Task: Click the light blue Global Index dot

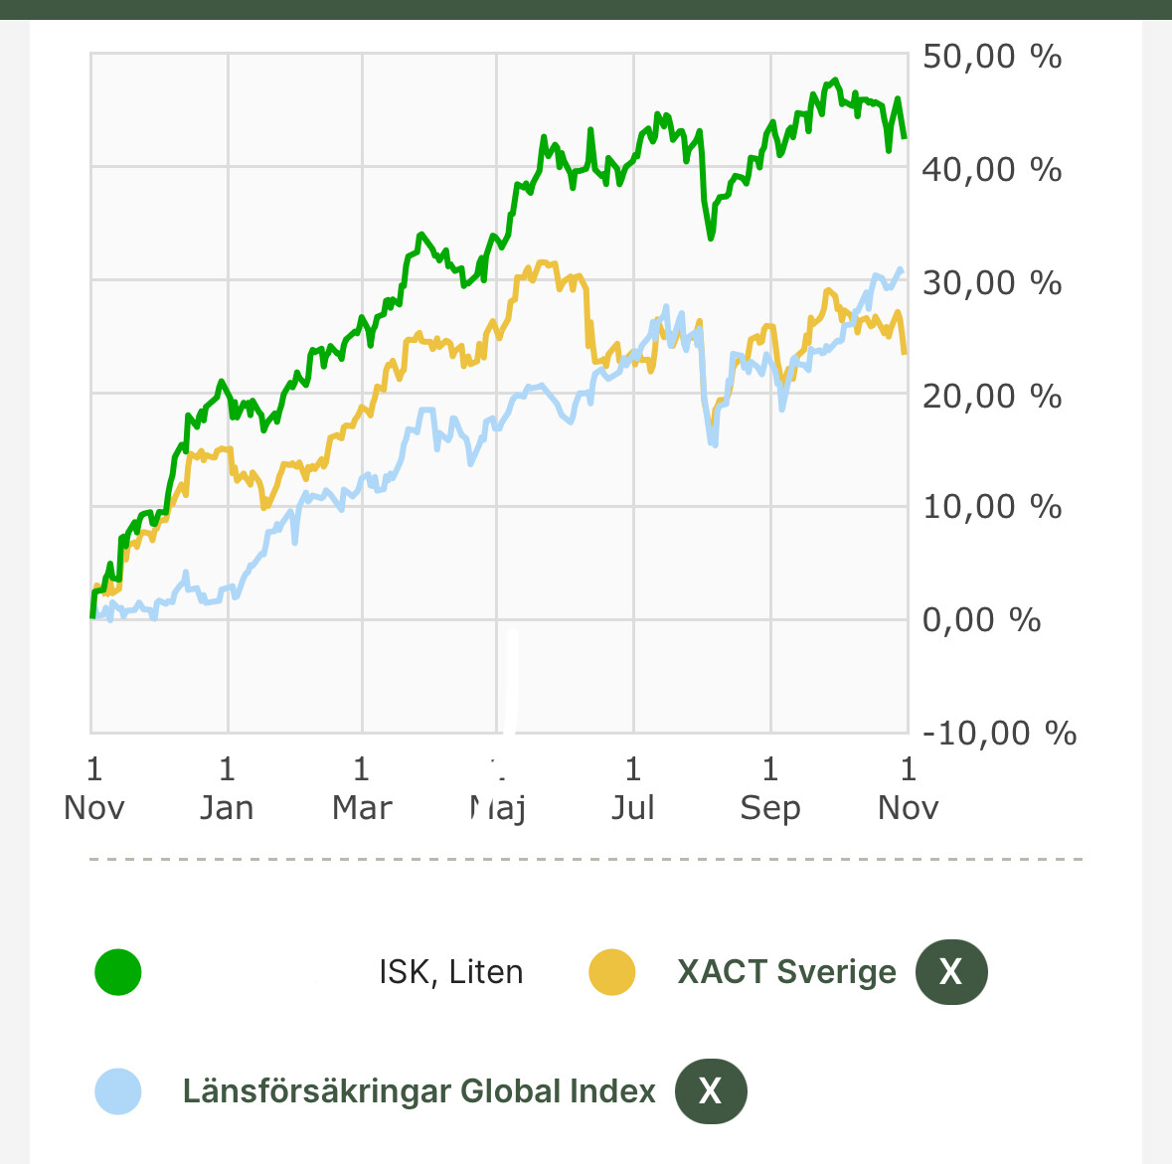Action: pos(118,1090)
